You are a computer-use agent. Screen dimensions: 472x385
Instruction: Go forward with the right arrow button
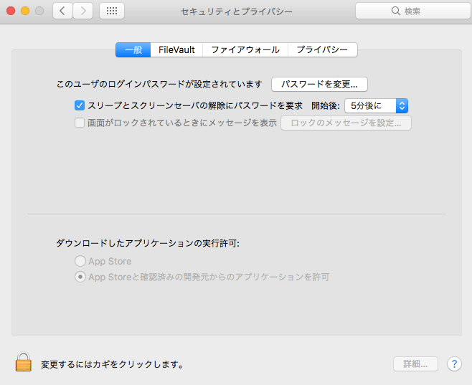82,11
